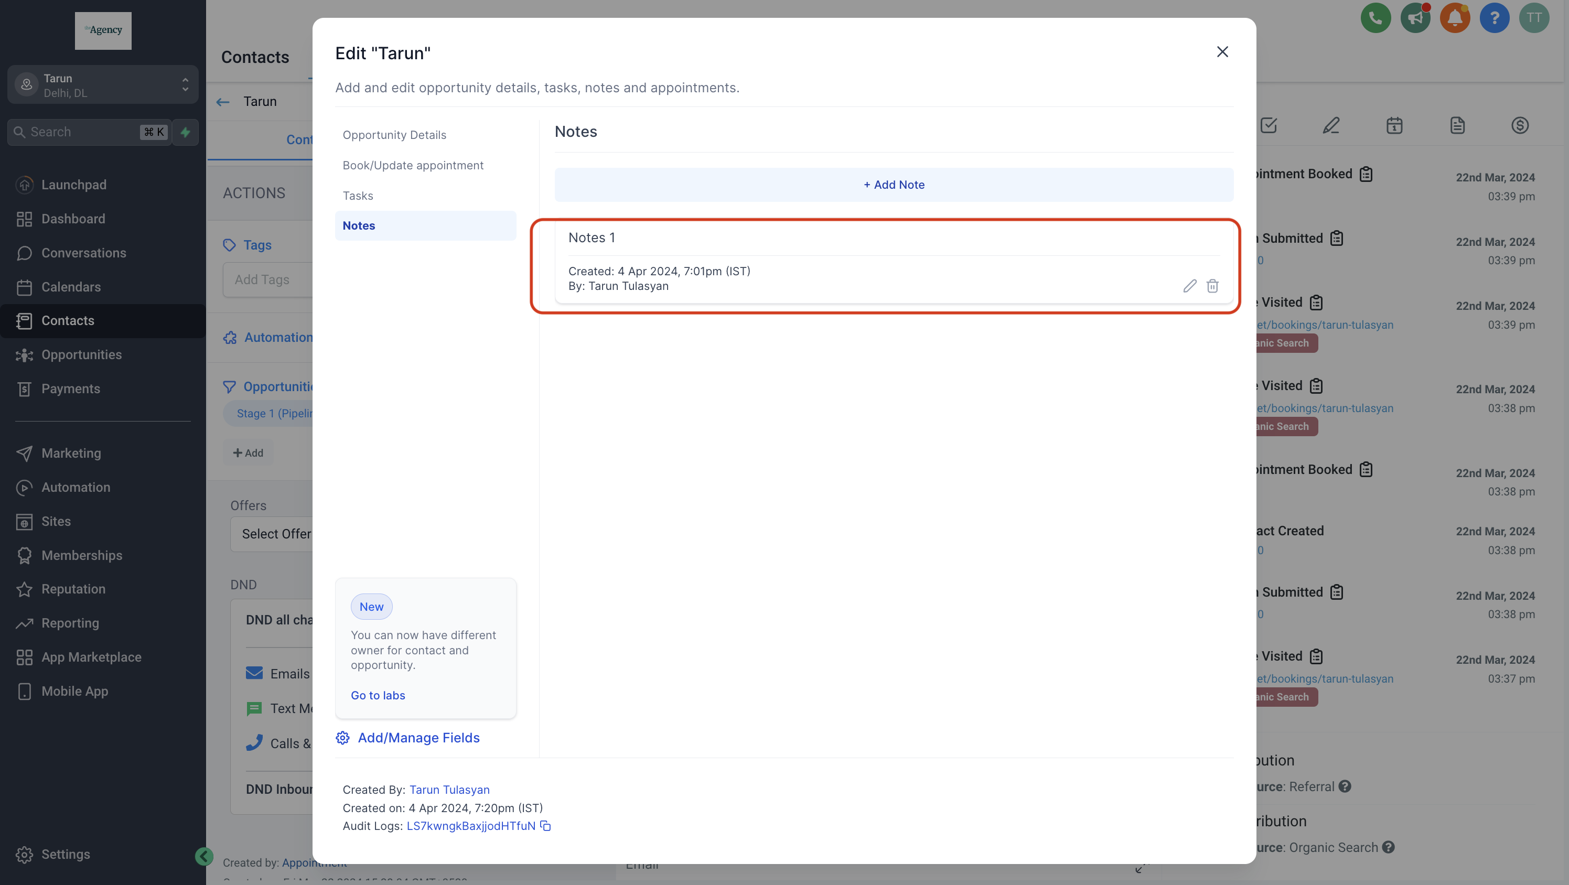Collapse the sidebar with the green arrow

tap(204, 856)
